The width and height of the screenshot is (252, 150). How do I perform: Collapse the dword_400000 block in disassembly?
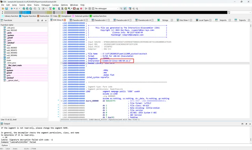(x=61, y=101)
